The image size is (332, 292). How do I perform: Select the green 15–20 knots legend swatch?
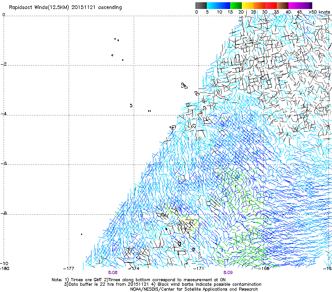coord(236,5)
